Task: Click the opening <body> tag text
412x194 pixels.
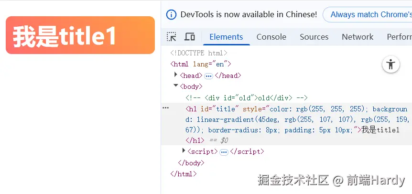Action: click(x=191, y=86)
